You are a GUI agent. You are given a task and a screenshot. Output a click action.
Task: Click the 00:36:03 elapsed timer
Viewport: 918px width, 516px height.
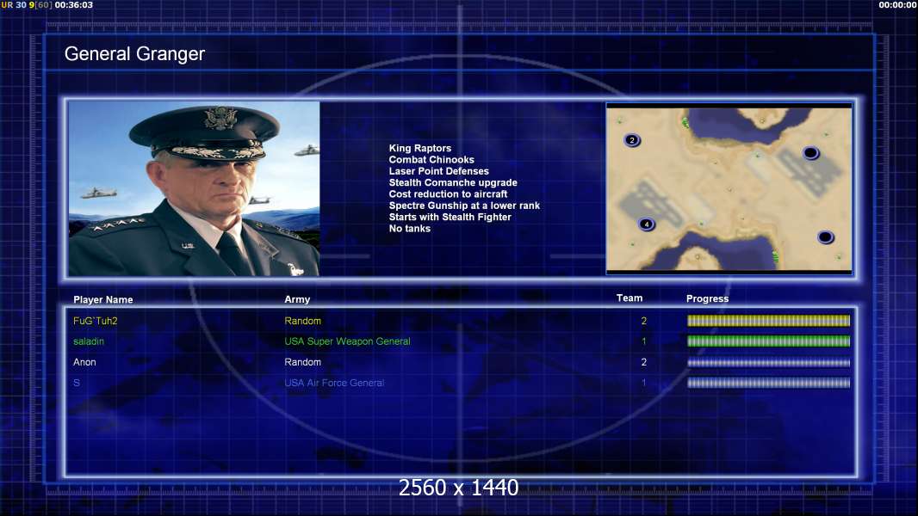[74, 4]
